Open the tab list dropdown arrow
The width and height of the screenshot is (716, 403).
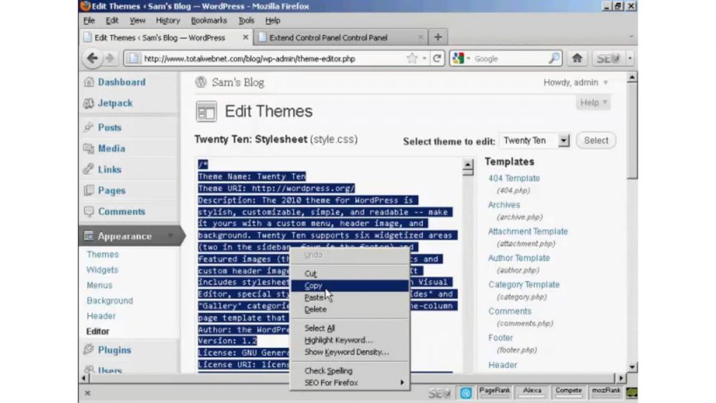click(631, 37)
